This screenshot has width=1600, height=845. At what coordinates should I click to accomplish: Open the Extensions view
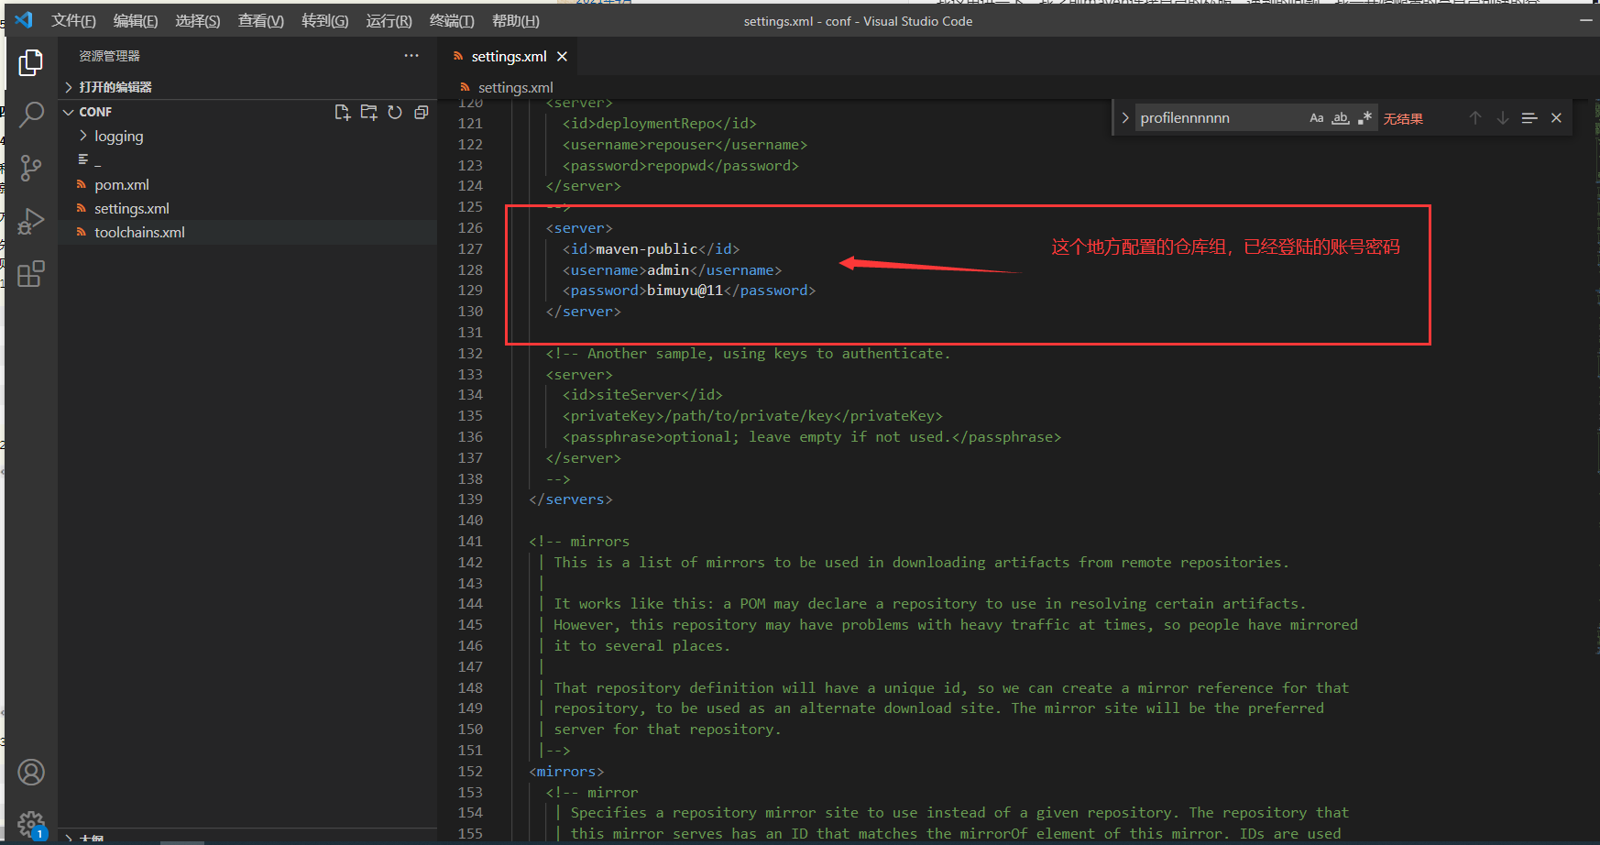[31, 274]
